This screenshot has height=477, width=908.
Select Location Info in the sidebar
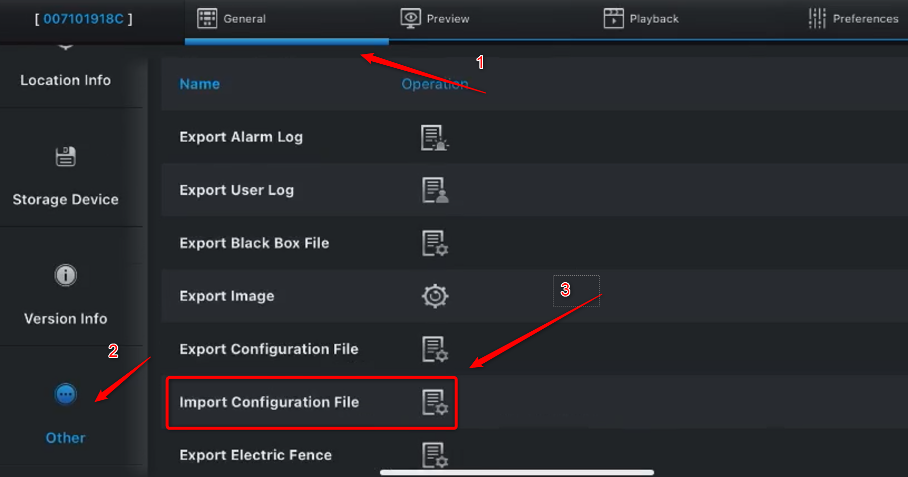65,80
